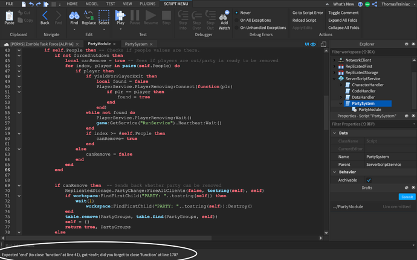Open the PLUGINS ribbon tab
This screenshot has width=417, height=260.
pos(147,4)
